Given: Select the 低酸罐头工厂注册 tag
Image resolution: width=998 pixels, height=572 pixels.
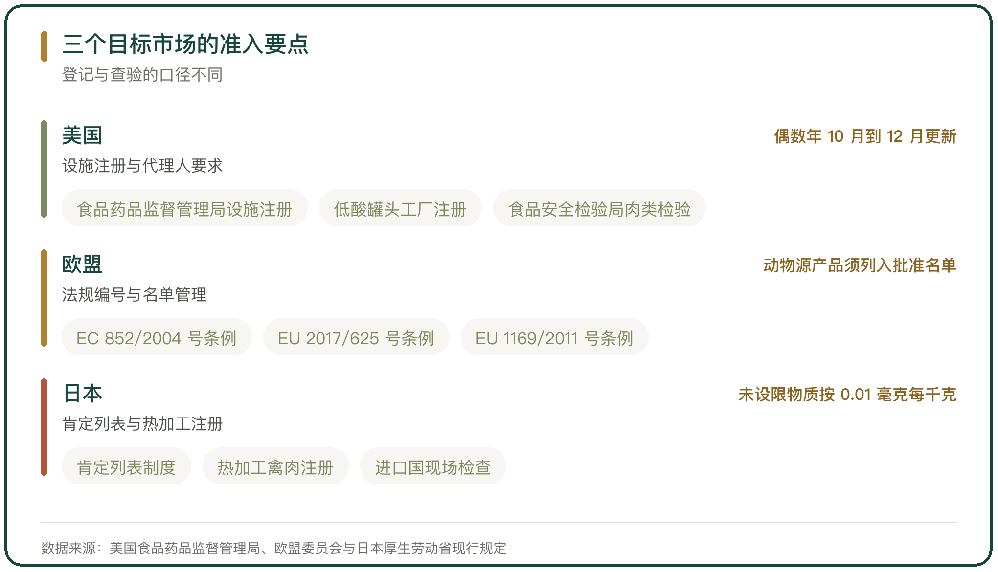Looking at the screenshot, I should coord(400,208).
